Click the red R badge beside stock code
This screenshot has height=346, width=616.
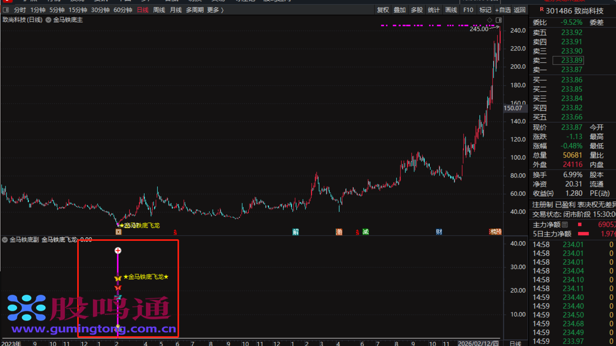(542, 9)
